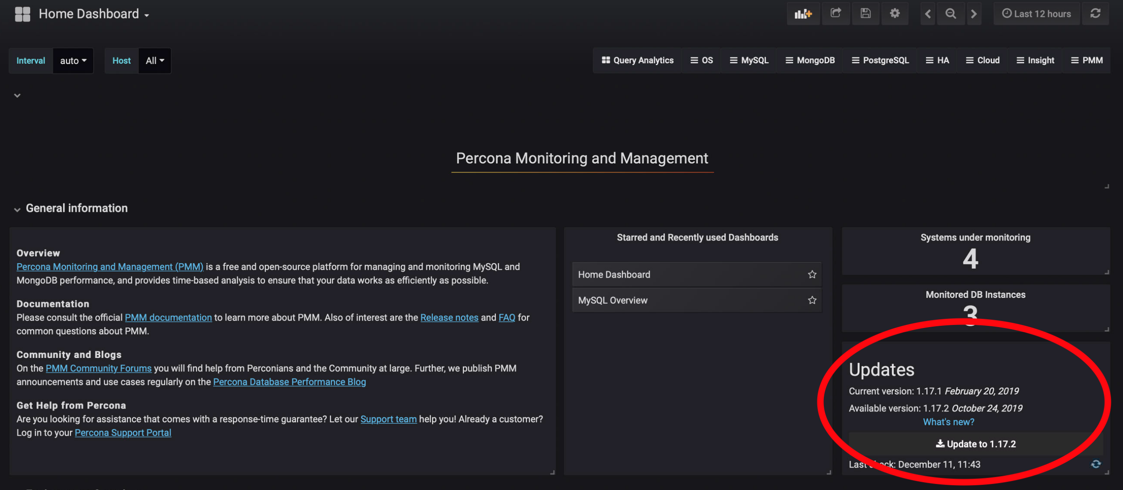Open the Host All dropdown
The height and width of the screenshot is (490, 1123).
click(x=154, y=60)
